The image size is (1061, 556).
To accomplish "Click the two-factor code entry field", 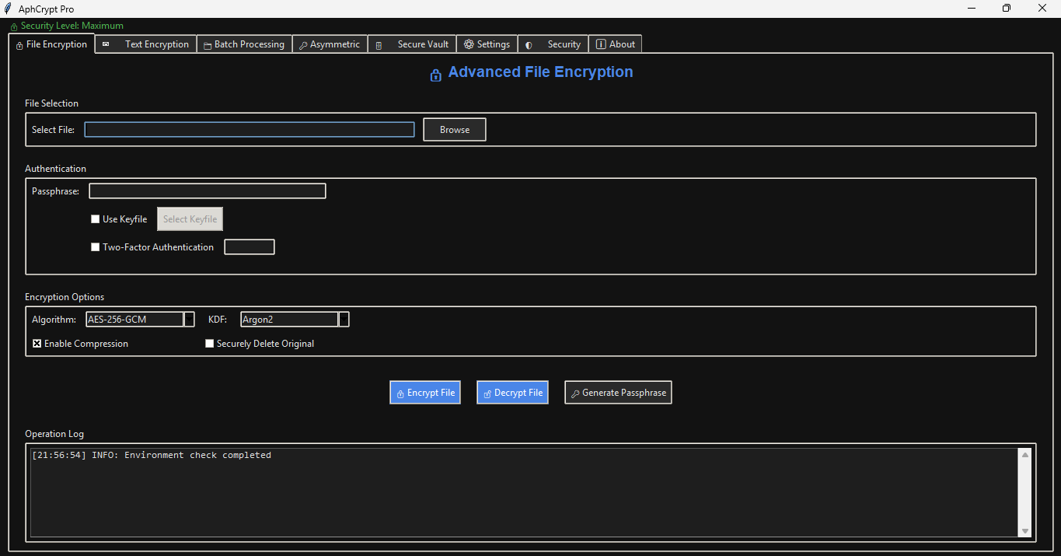I will point(250,247).
